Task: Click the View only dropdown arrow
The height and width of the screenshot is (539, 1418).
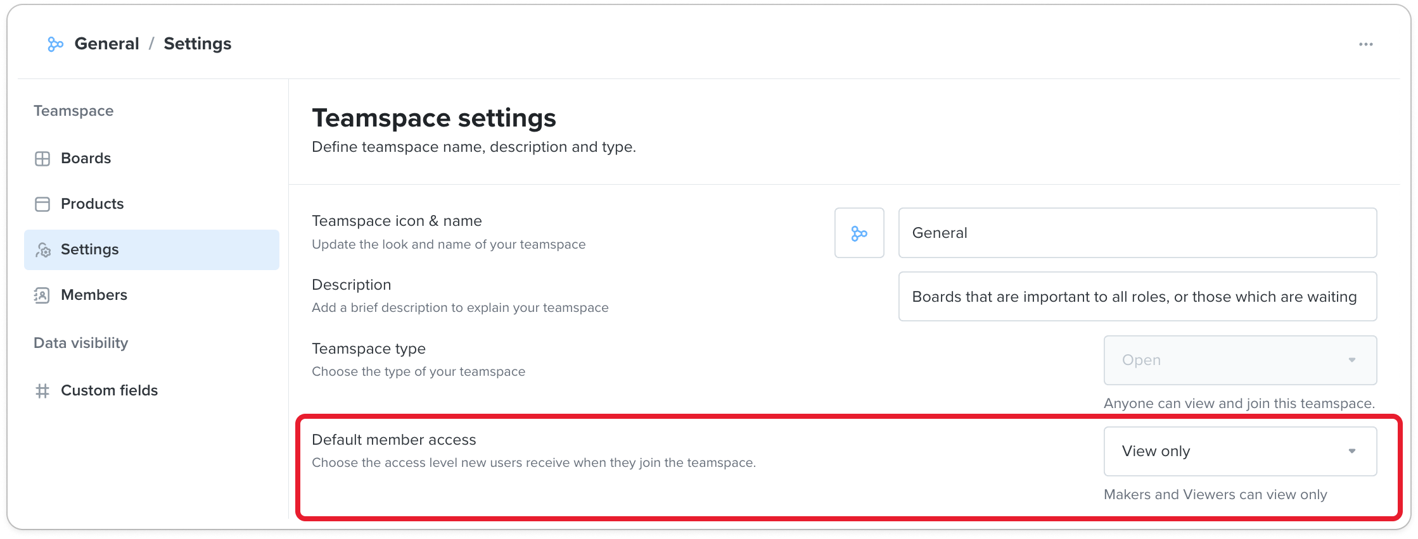Action: [x=1352, y=451]
